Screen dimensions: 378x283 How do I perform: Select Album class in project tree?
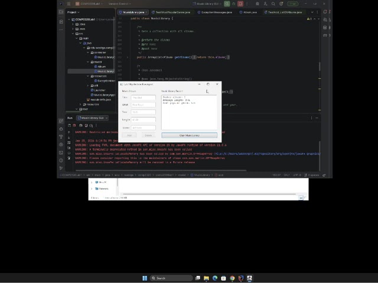click(102, 67)
